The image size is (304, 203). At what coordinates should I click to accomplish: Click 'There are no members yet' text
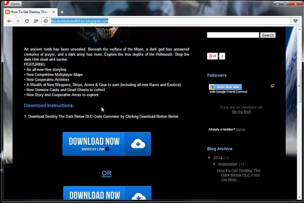tap(241, 107)
